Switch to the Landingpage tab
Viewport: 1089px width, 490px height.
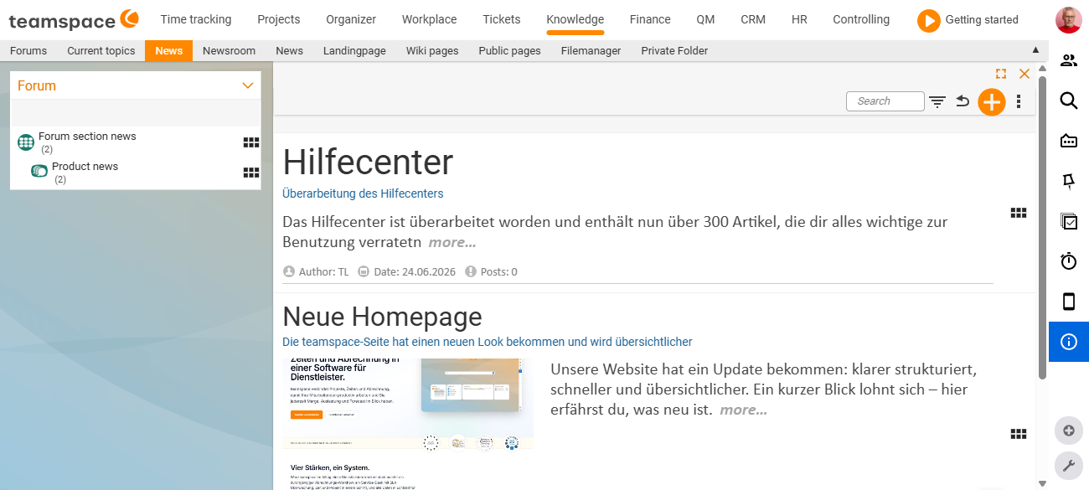pos(354,50)
